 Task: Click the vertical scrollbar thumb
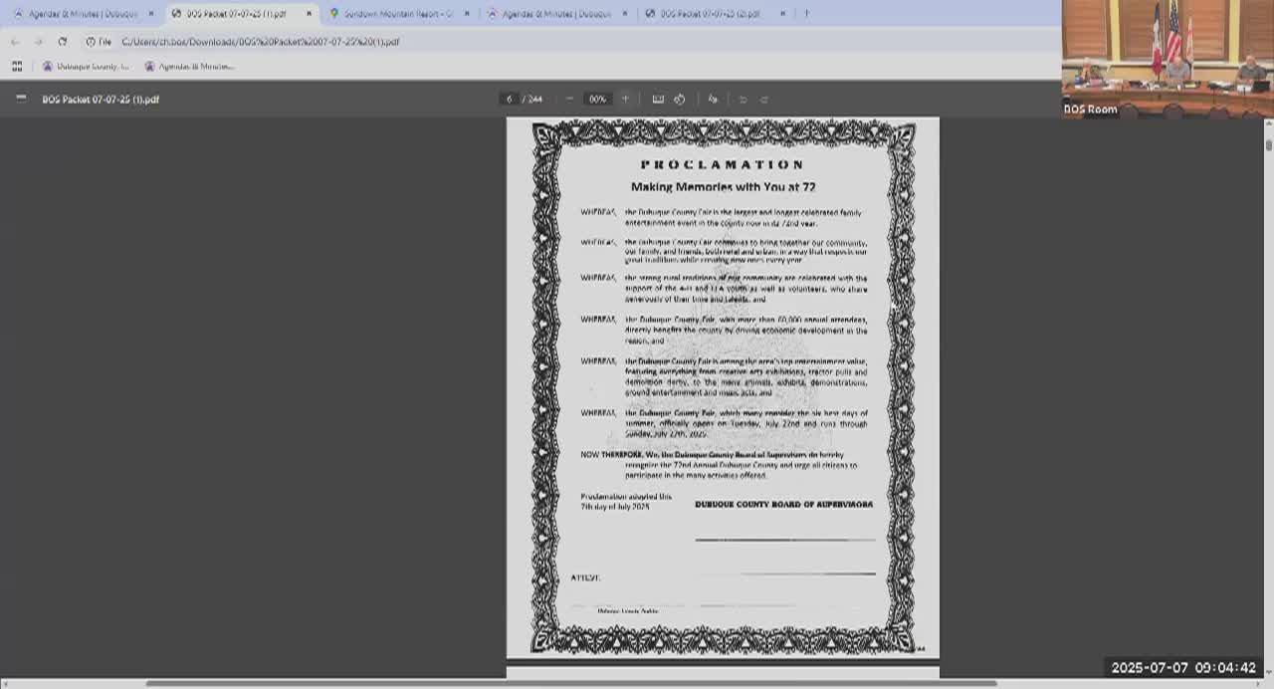1269,144
